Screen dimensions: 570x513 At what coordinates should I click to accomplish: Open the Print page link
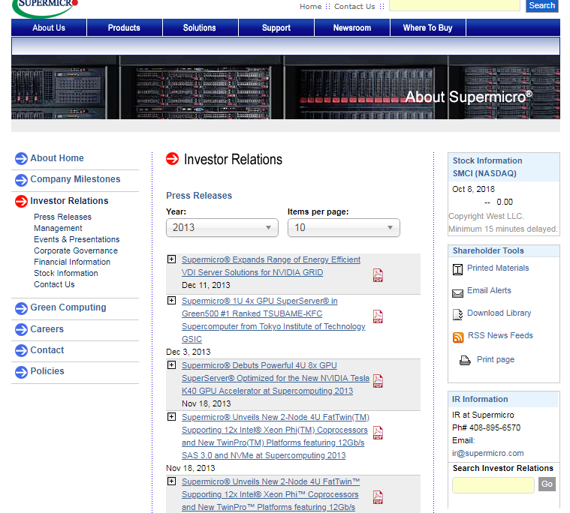[x=496, y=359]
